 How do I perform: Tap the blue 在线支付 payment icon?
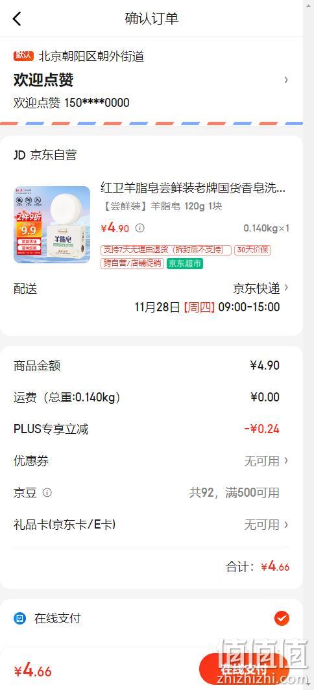pos(20,618)
